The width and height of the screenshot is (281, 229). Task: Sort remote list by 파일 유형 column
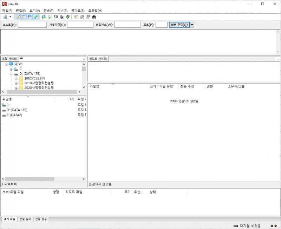tap(168, 86)
